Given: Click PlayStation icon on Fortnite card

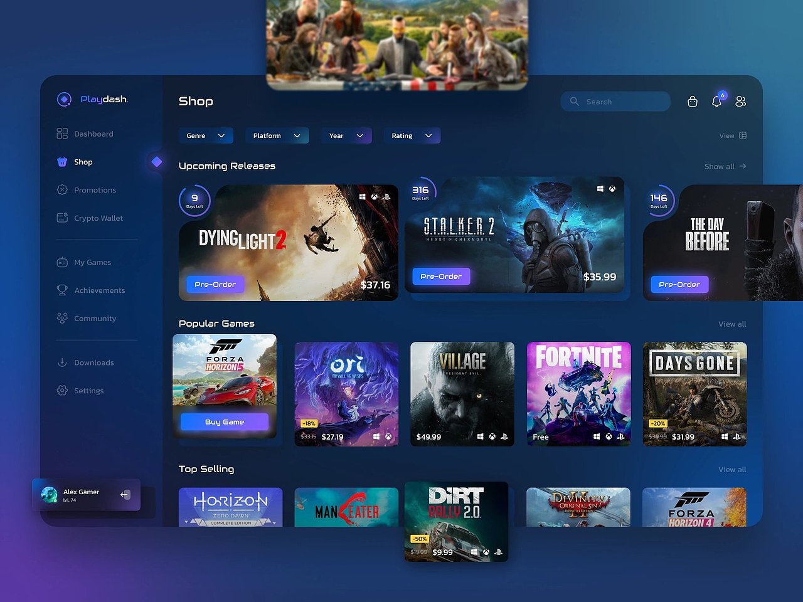Looking at the screenshot, I should (x=620, y=436).
